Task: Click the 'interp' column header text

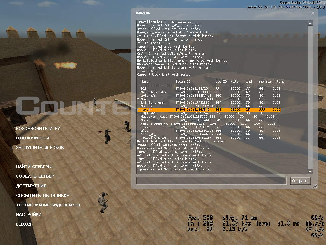Action: 278,81
